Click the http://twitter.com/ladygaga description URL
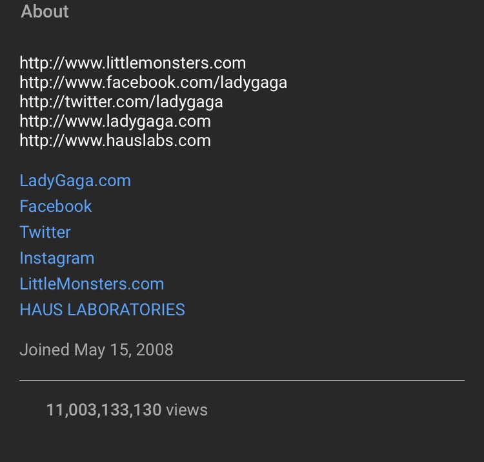The height and width of the screenshot is (462, 484). click(x=121, y=102)
